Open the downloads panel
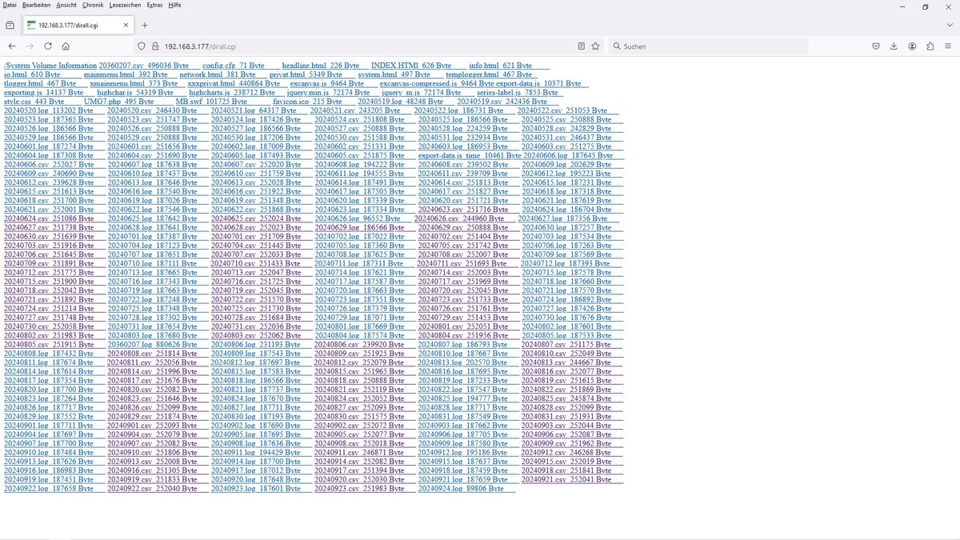The height and width of the screenshot is (540, 960). point(894,46)
